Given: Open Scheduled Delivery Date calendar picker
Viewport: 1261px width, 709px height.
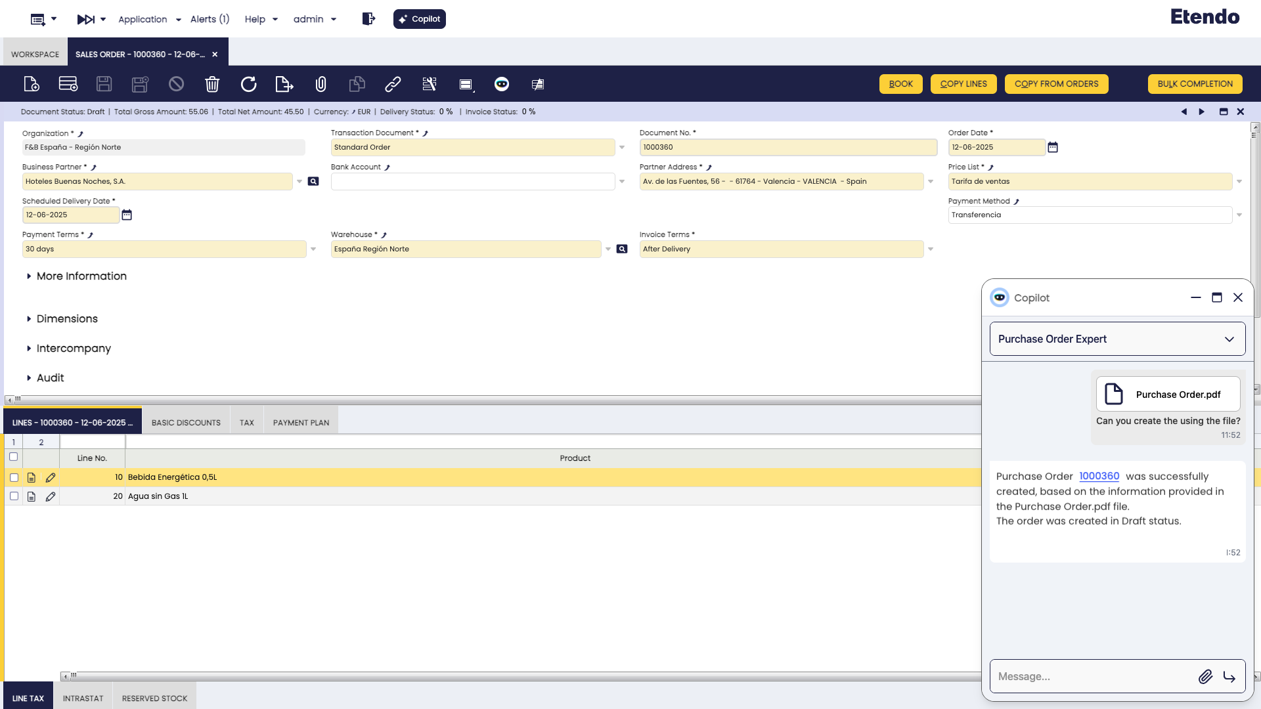Looking at the screenshot, I should point(127,215).
